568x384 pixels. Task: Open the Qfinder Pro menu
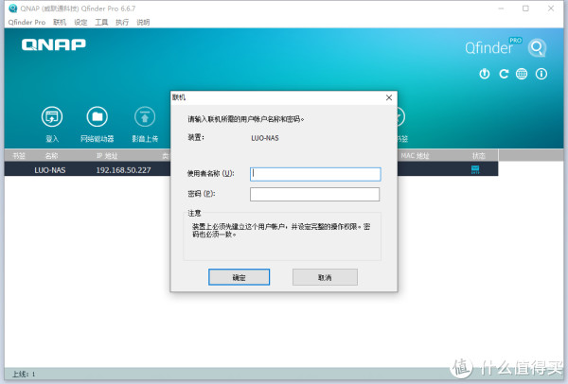pos(26,21)
